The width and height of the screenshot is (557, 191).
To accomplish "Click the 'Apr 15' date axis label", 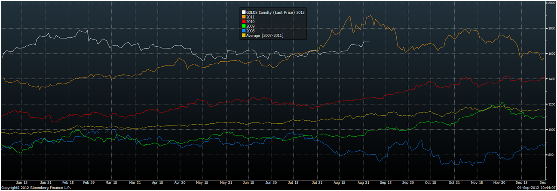I will [x=158, y=182].
